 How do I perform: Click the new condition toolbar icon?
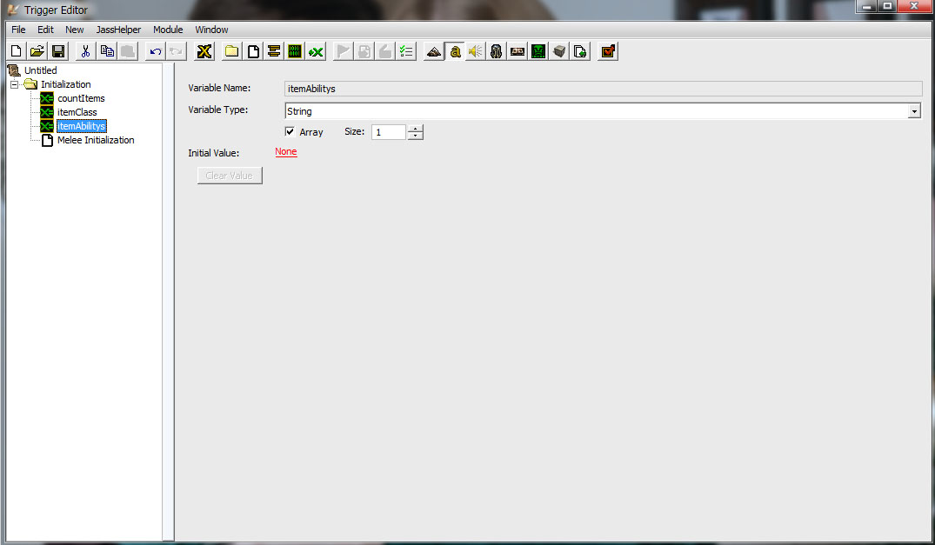click(364, 52)
